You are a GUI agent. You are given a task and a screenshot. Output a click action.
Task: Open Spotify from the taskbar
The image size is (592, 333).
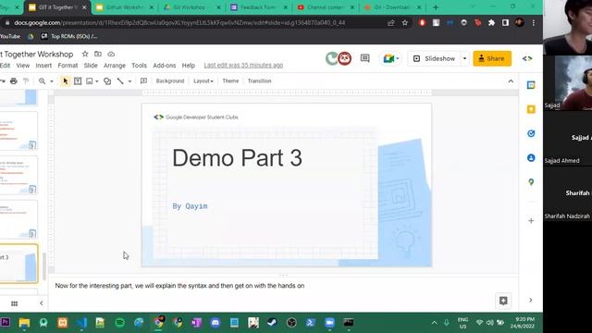tap(119, 323)
